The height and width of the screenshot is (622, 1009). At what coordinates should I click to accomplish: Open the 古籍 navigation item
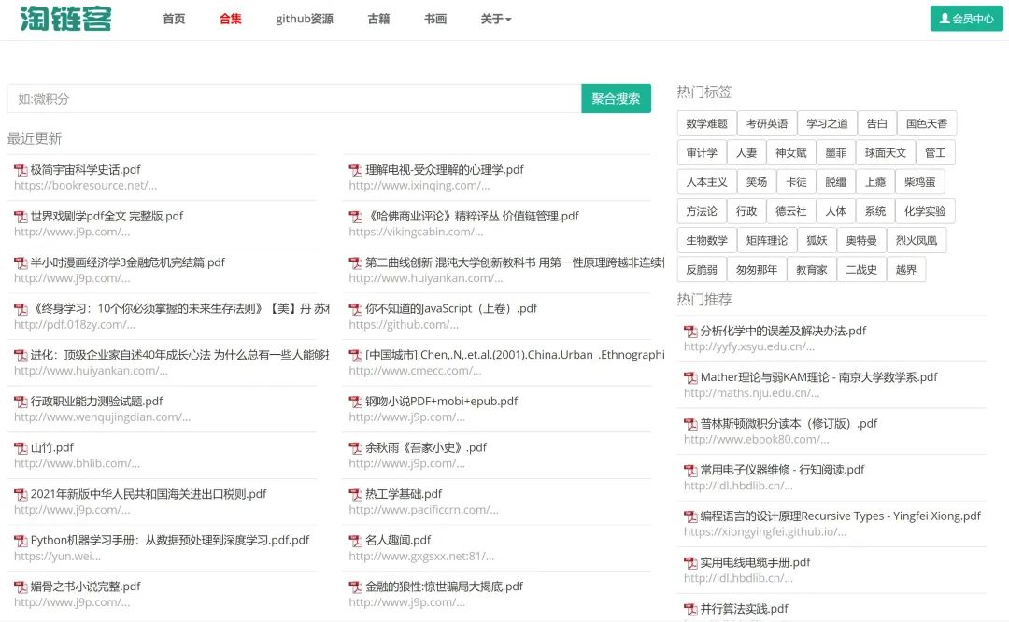(378, 19)
